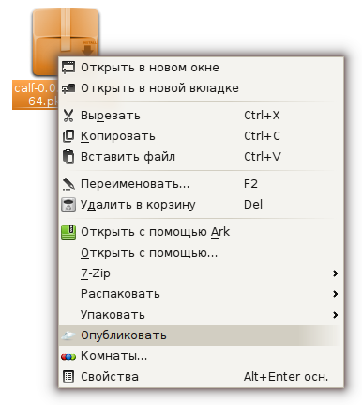This screenshot has width=362, height=405.
Task: Select the highlighted Опубликовать entry
Action: point(202,335)
